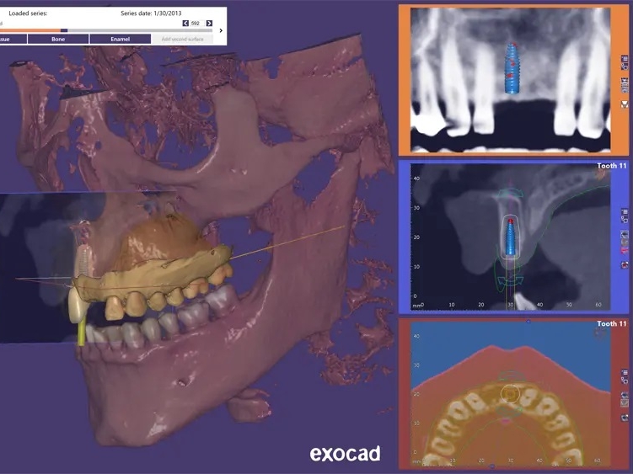Select the Bone surface preset
This screenshot has height=474, width=633.
(x=57, y=39)
